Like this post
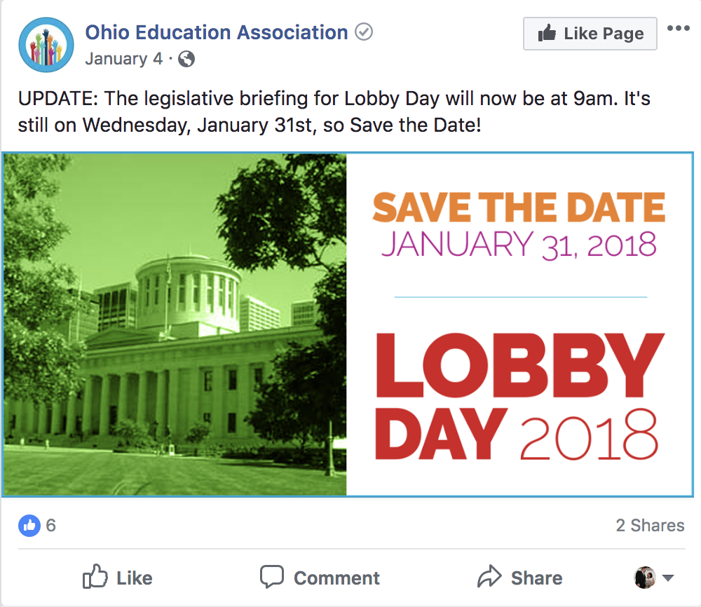 tap(118, 577)
